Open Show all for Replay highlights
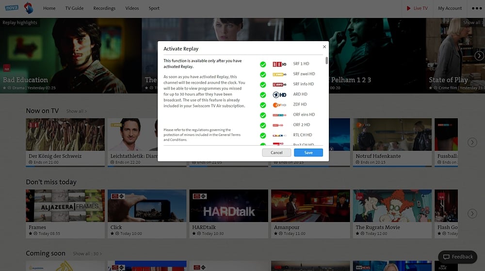Screen dimensions: 485x271 (472, 23)
